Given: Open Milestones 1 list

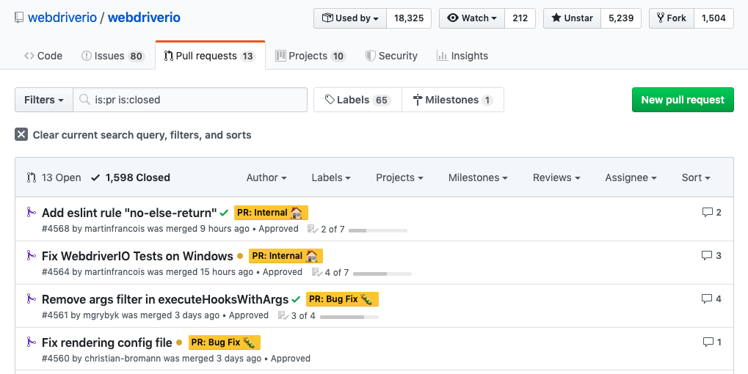Looking at the screenshot, I should point(453,100).
